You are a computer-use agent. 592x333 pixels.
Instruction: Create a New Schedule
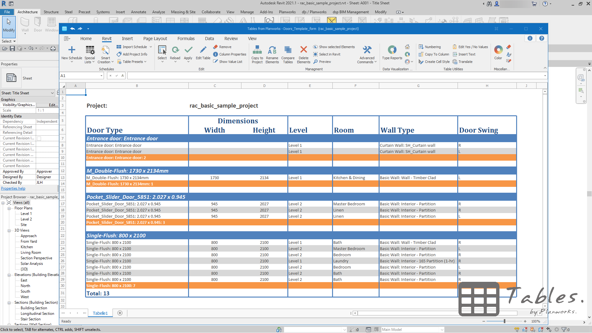pyautogui.click(x=72, y=53)
